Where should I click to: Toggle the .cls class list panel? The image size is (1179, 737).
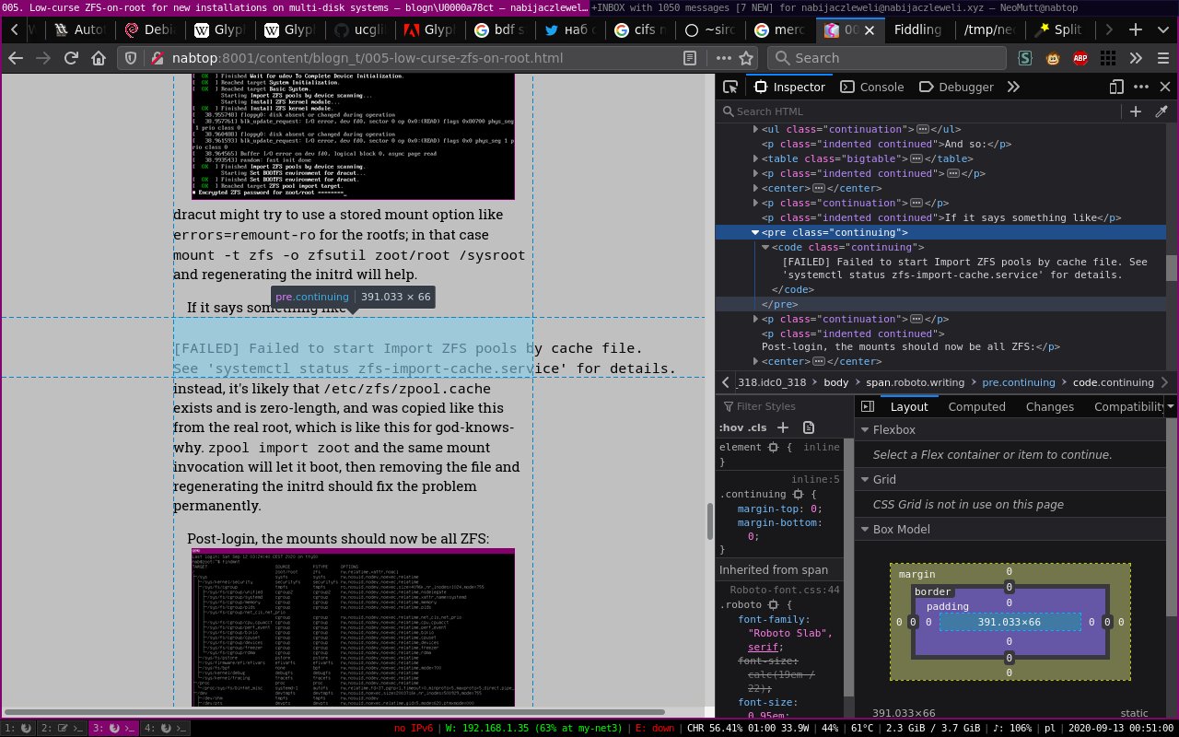(757, 427)
